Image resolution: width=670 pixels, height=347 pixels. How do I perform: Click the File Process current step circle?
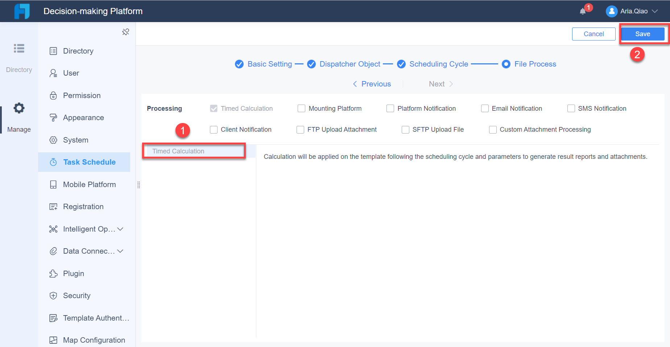[x=506, y=64]
